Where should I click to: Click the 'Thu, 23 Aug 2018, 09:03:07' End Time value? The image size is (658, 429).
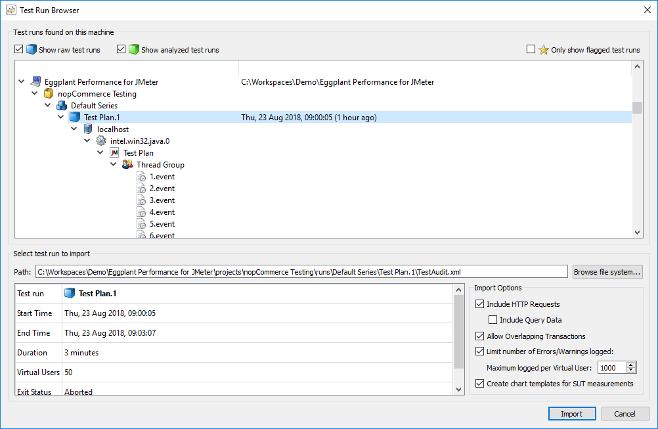[x=110, y=333]
